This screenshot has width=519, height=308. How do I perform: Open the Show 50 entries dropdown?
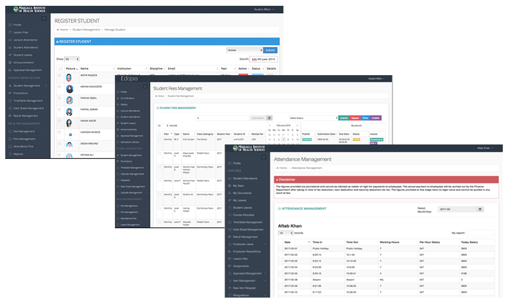click(x=72, y=59)
